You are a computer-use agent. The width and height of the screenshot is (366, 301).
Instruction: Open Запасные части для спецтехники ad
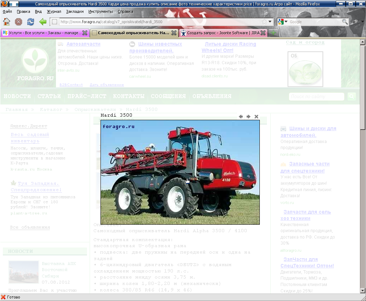coord(305,167)
